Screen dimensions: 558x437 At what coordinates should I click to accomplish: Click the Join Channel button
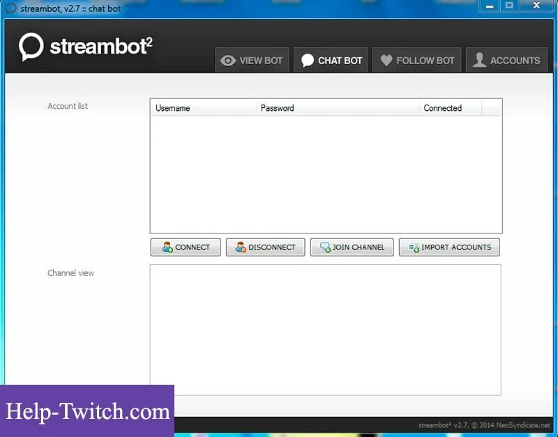(x=352, y=247)
